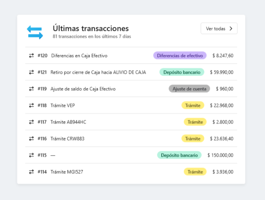This screenshot has height=200, width=265.
Task: Select Depósito bancario tag on row #121
Action: (182, 72)
